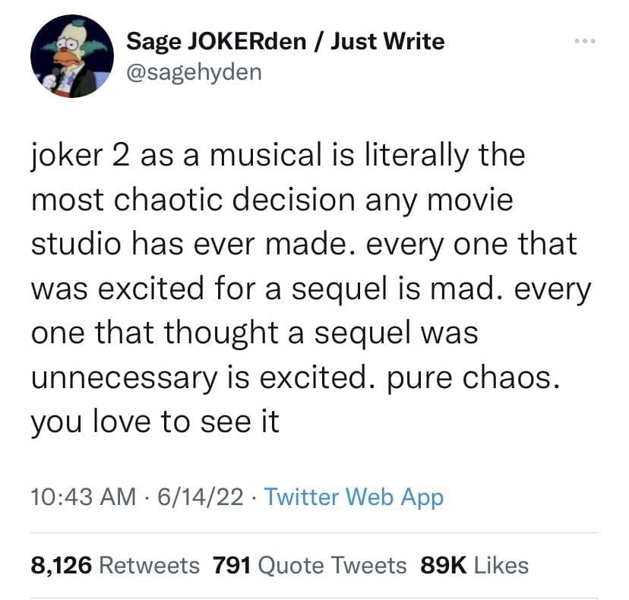This screenshot has height=600, width=629.
Task: Click the Retweets label
Action: [x=150, y=565]
